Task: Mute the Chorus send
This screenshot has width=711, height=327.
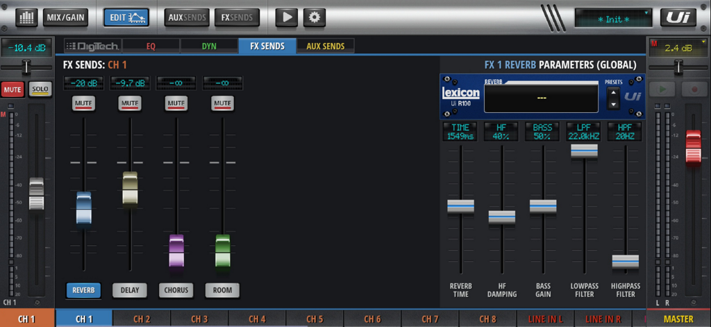Action: click(x=176, y=103)
